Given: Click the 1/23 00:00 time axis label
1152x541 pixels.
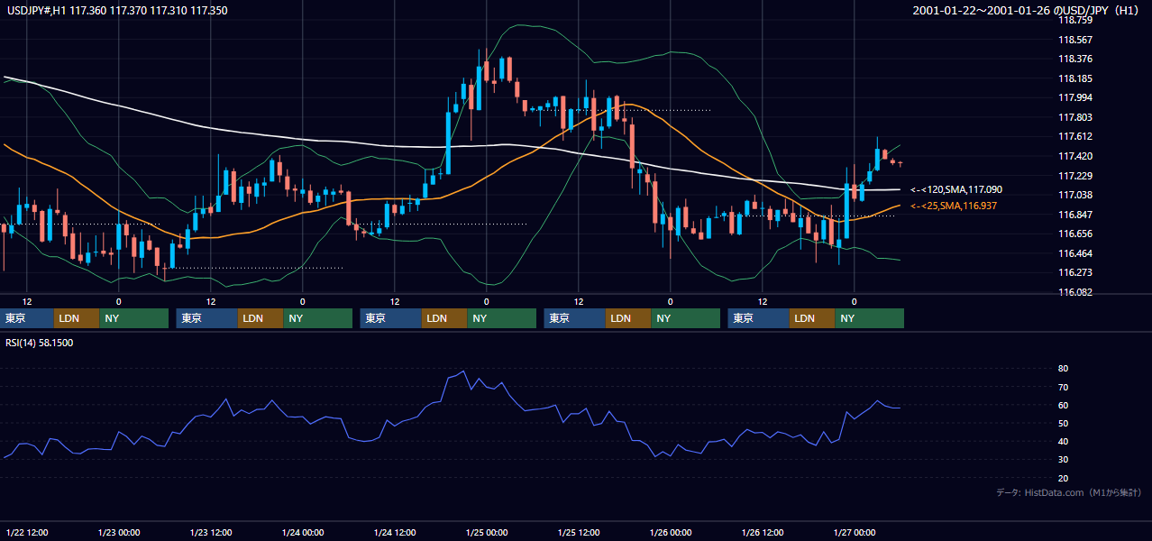Looking at the screenshot, I should pos(119,533).
